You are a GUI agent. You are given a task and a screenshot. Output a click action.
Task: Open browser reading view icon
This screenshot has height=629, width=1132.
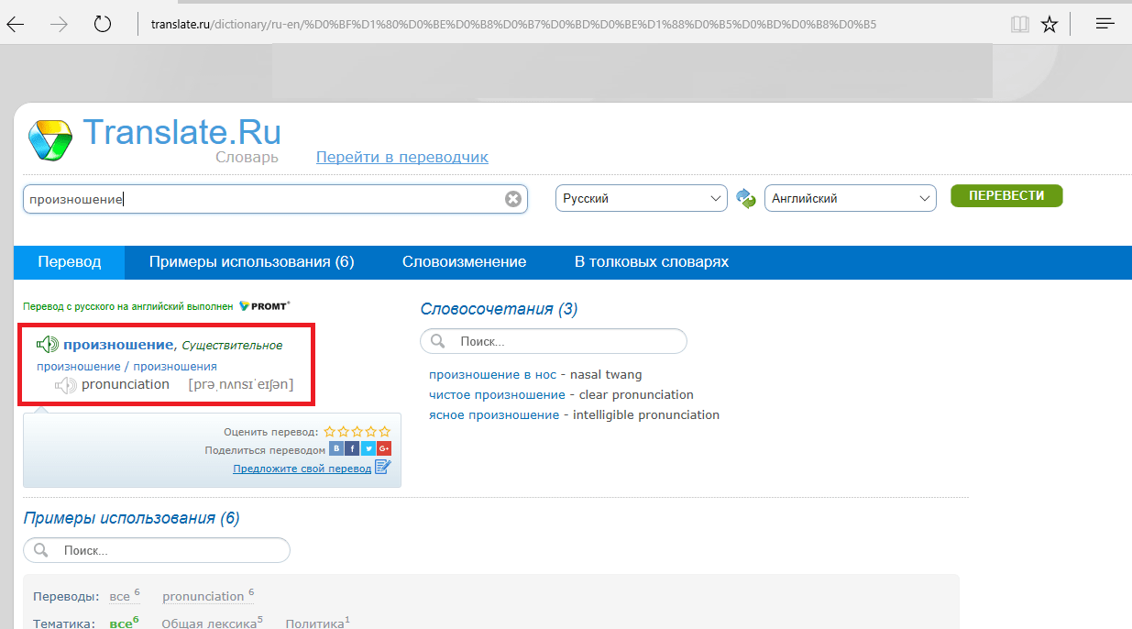tap(1019, 25)
